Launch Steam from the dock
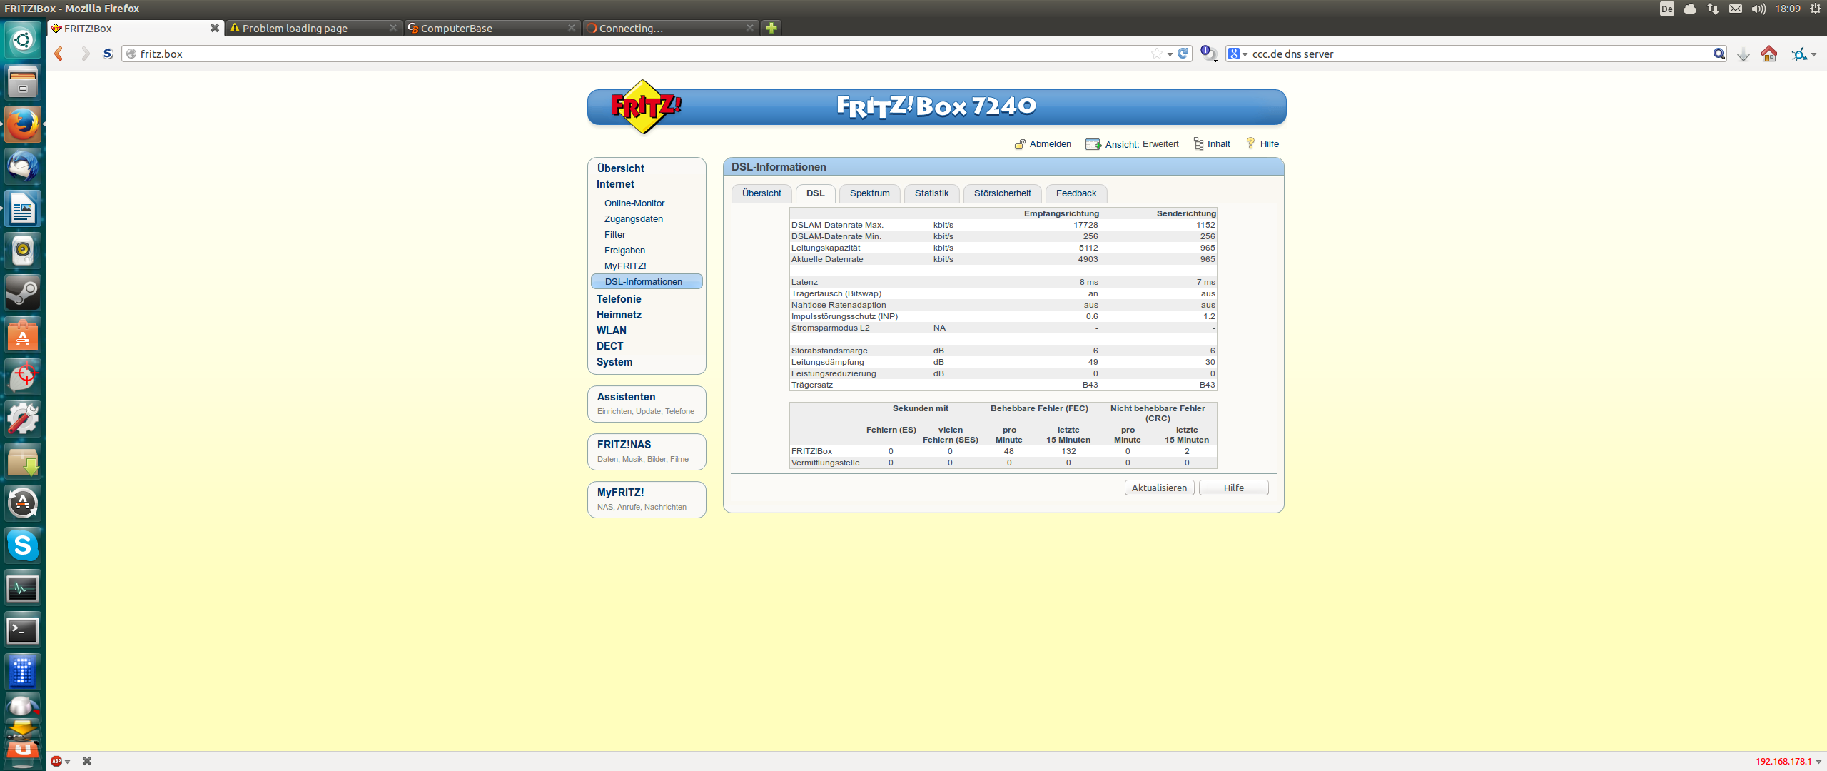 [23, 293]
